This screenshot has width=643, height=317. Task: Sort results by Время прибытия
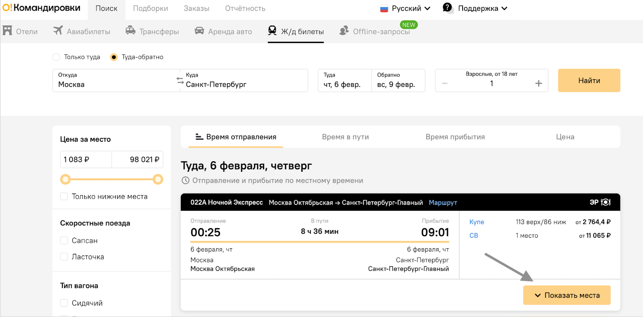[x=455, y=137]
